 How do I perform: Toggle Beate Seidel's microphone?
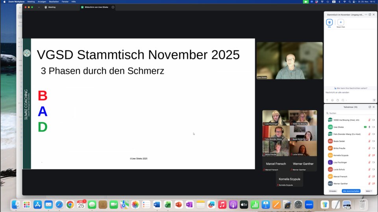(369, 141)
